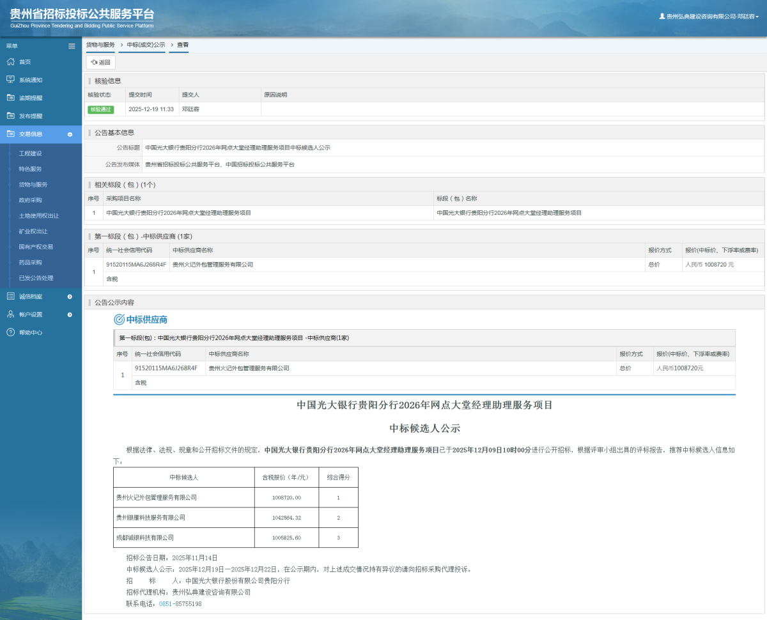Open 帐户设置 account settings icon
This screenshot has height=620, width=767.
pyautogui.click(x=10, y=314)
